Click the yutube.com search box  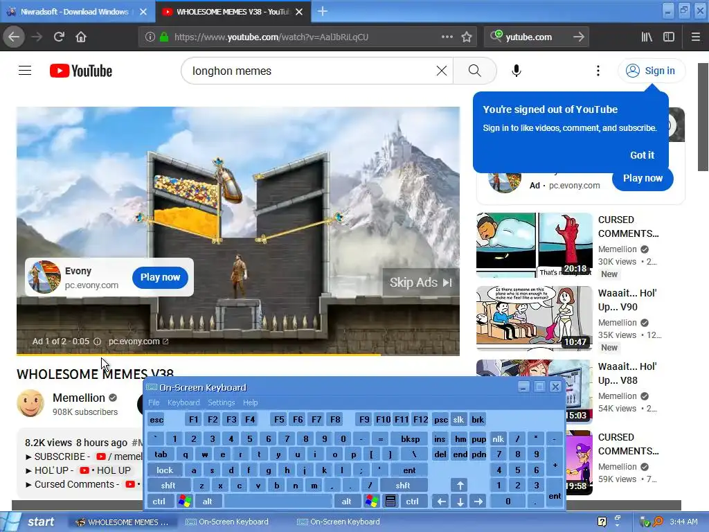tap(536, 37)
